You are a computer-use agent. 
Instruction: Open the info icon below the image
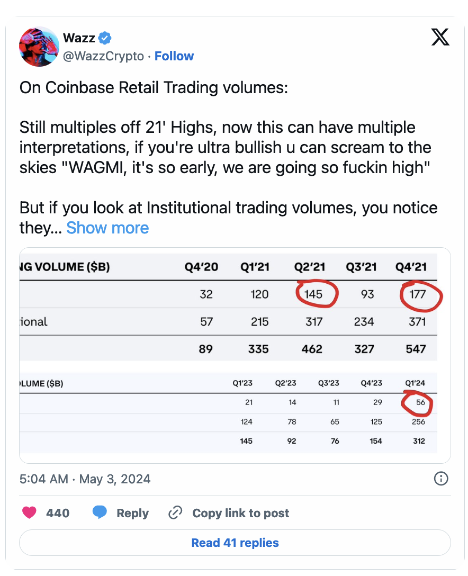tap(440, 479)
